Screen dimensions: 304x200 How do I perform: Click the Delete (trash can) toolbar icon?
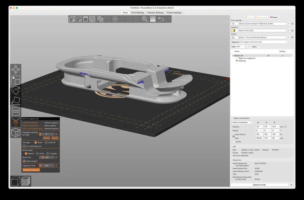pos(85,19)
